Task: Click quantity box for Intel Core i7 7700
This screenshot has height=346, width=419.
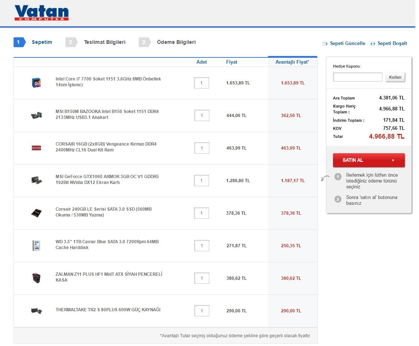Action: (202, 83)
